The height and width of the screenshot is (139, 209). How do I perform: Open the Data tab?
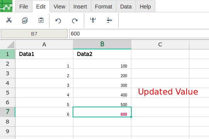coord(126,7)
